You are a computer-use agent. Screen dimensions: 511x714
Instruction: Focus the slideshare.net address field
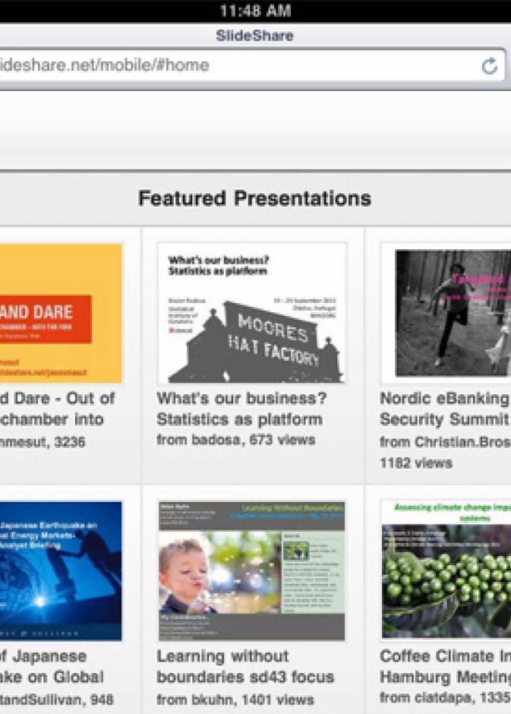[253, 65]
